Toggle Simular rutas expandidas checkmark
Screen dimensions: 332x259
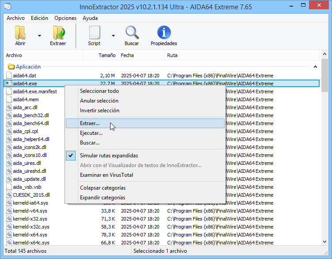71,156
